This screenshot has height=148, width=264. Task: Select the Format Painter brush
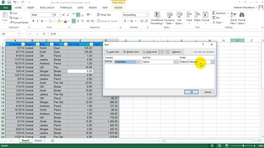click(x=11, y=22)
